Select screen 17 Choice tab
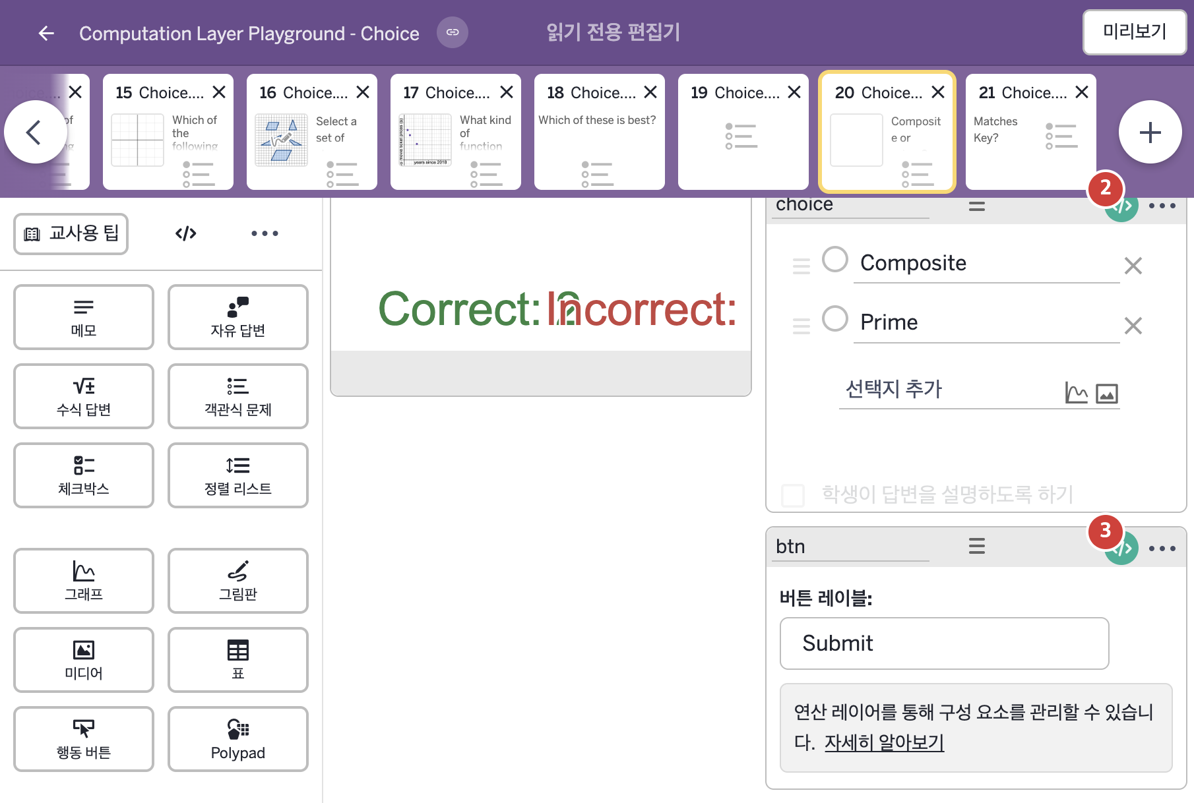This screenshot has height=803, width=1194. click(456, 132)
